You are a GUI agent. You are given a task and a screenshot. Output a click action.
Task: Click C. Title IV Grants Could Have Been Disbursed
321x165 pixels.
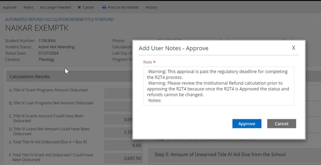point(47,118)
